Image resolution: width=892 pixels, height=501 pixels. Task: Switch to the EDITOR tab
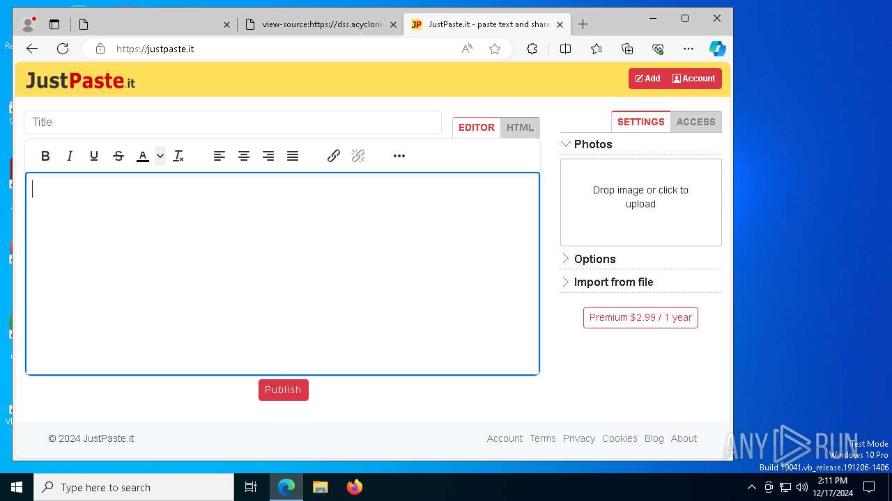(477, 127)
